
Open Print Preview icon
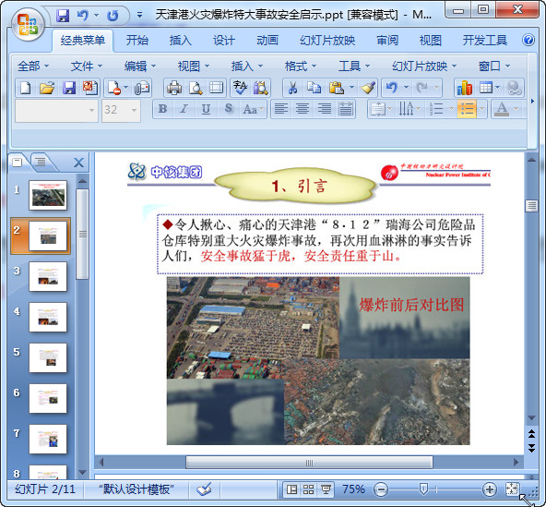tap(196, 88)
